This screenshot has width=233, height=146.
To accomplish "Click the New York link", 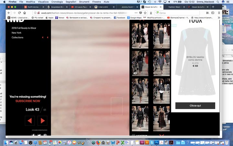I will [x=17, y=33].
